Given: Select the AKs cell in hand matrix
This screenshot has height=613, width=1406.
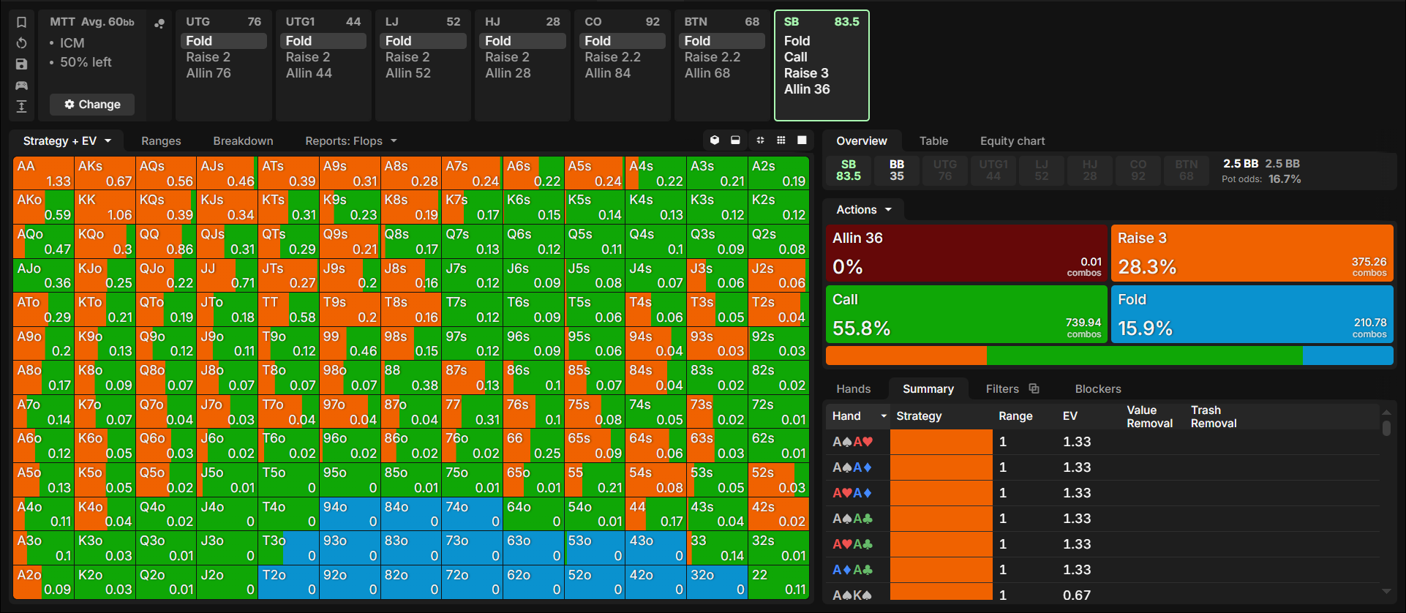Looking at the screenshot, I should coord(105,173).
